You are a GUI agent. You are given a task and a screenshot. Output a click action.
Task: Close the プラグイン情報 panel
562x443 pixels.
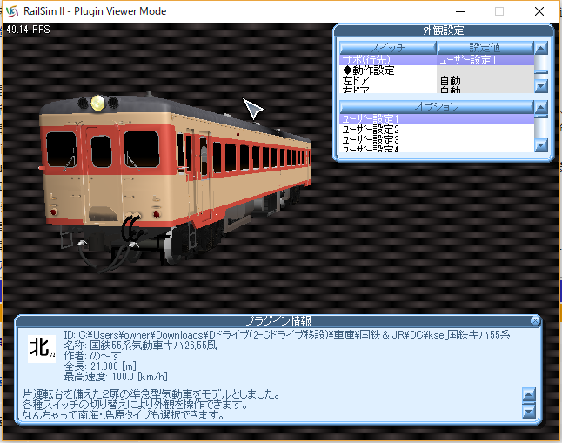535,320
